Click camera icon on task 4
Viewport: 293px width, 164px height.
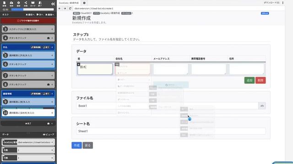tap(48, 38)
